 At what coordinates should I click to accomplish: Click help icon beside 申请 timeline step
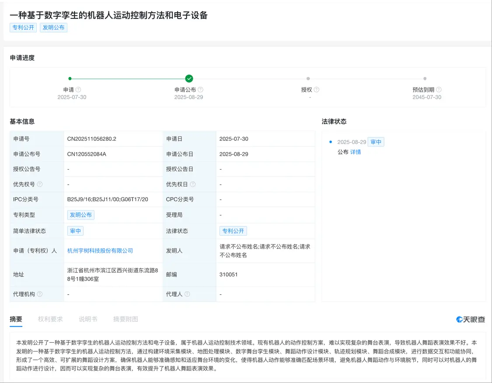[x=78, y=89]
